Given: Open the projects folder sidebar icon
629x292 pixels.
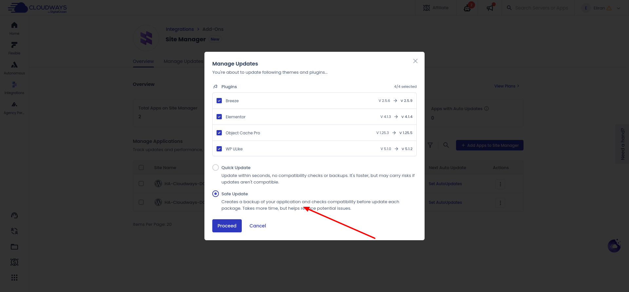Looking at the screenshot, I should (x=14, y=247).
